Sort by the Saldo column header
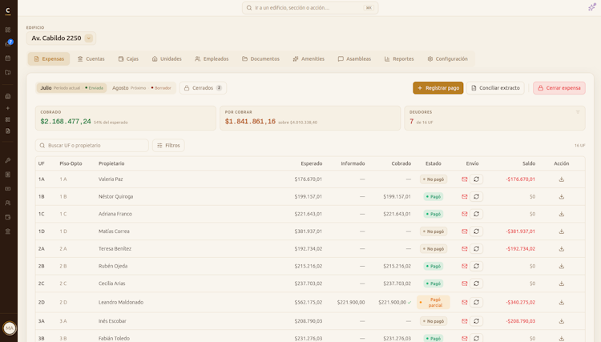The height and width of the screenshot is (342, 601). point(529,163)
